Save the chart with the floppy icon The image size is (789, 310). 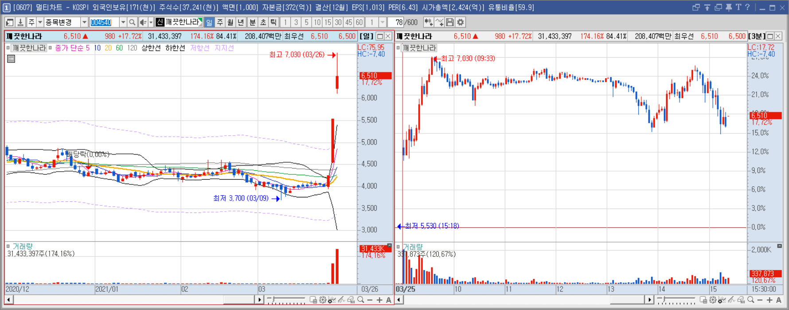pos(450,22)
